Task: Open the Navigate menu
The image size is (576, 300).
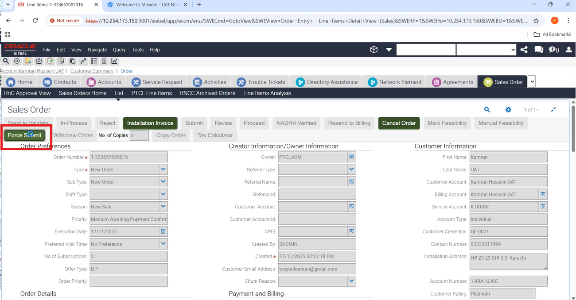Action: click(97, 50)
